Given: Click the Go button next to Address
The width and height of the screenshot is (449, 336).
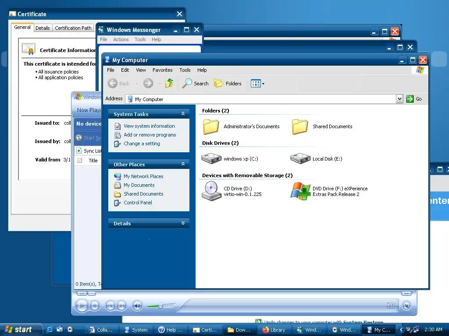Looking at the screenshot, I should click(x=414, y=99).
